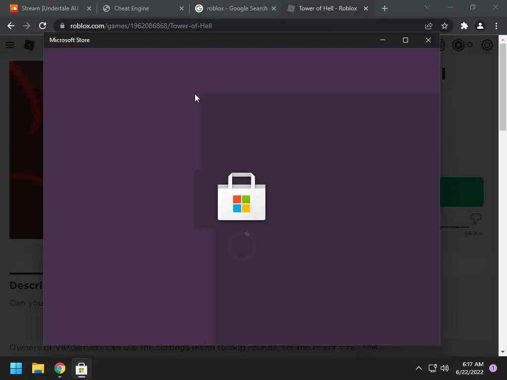Switch to roblox - Google Search tab

tap(237, 8)
